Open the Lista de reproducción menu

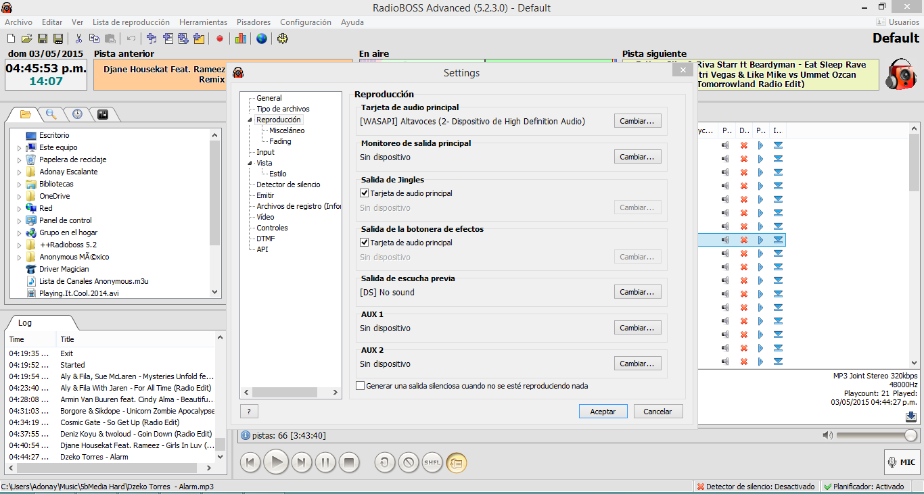[x=131, y=22]
